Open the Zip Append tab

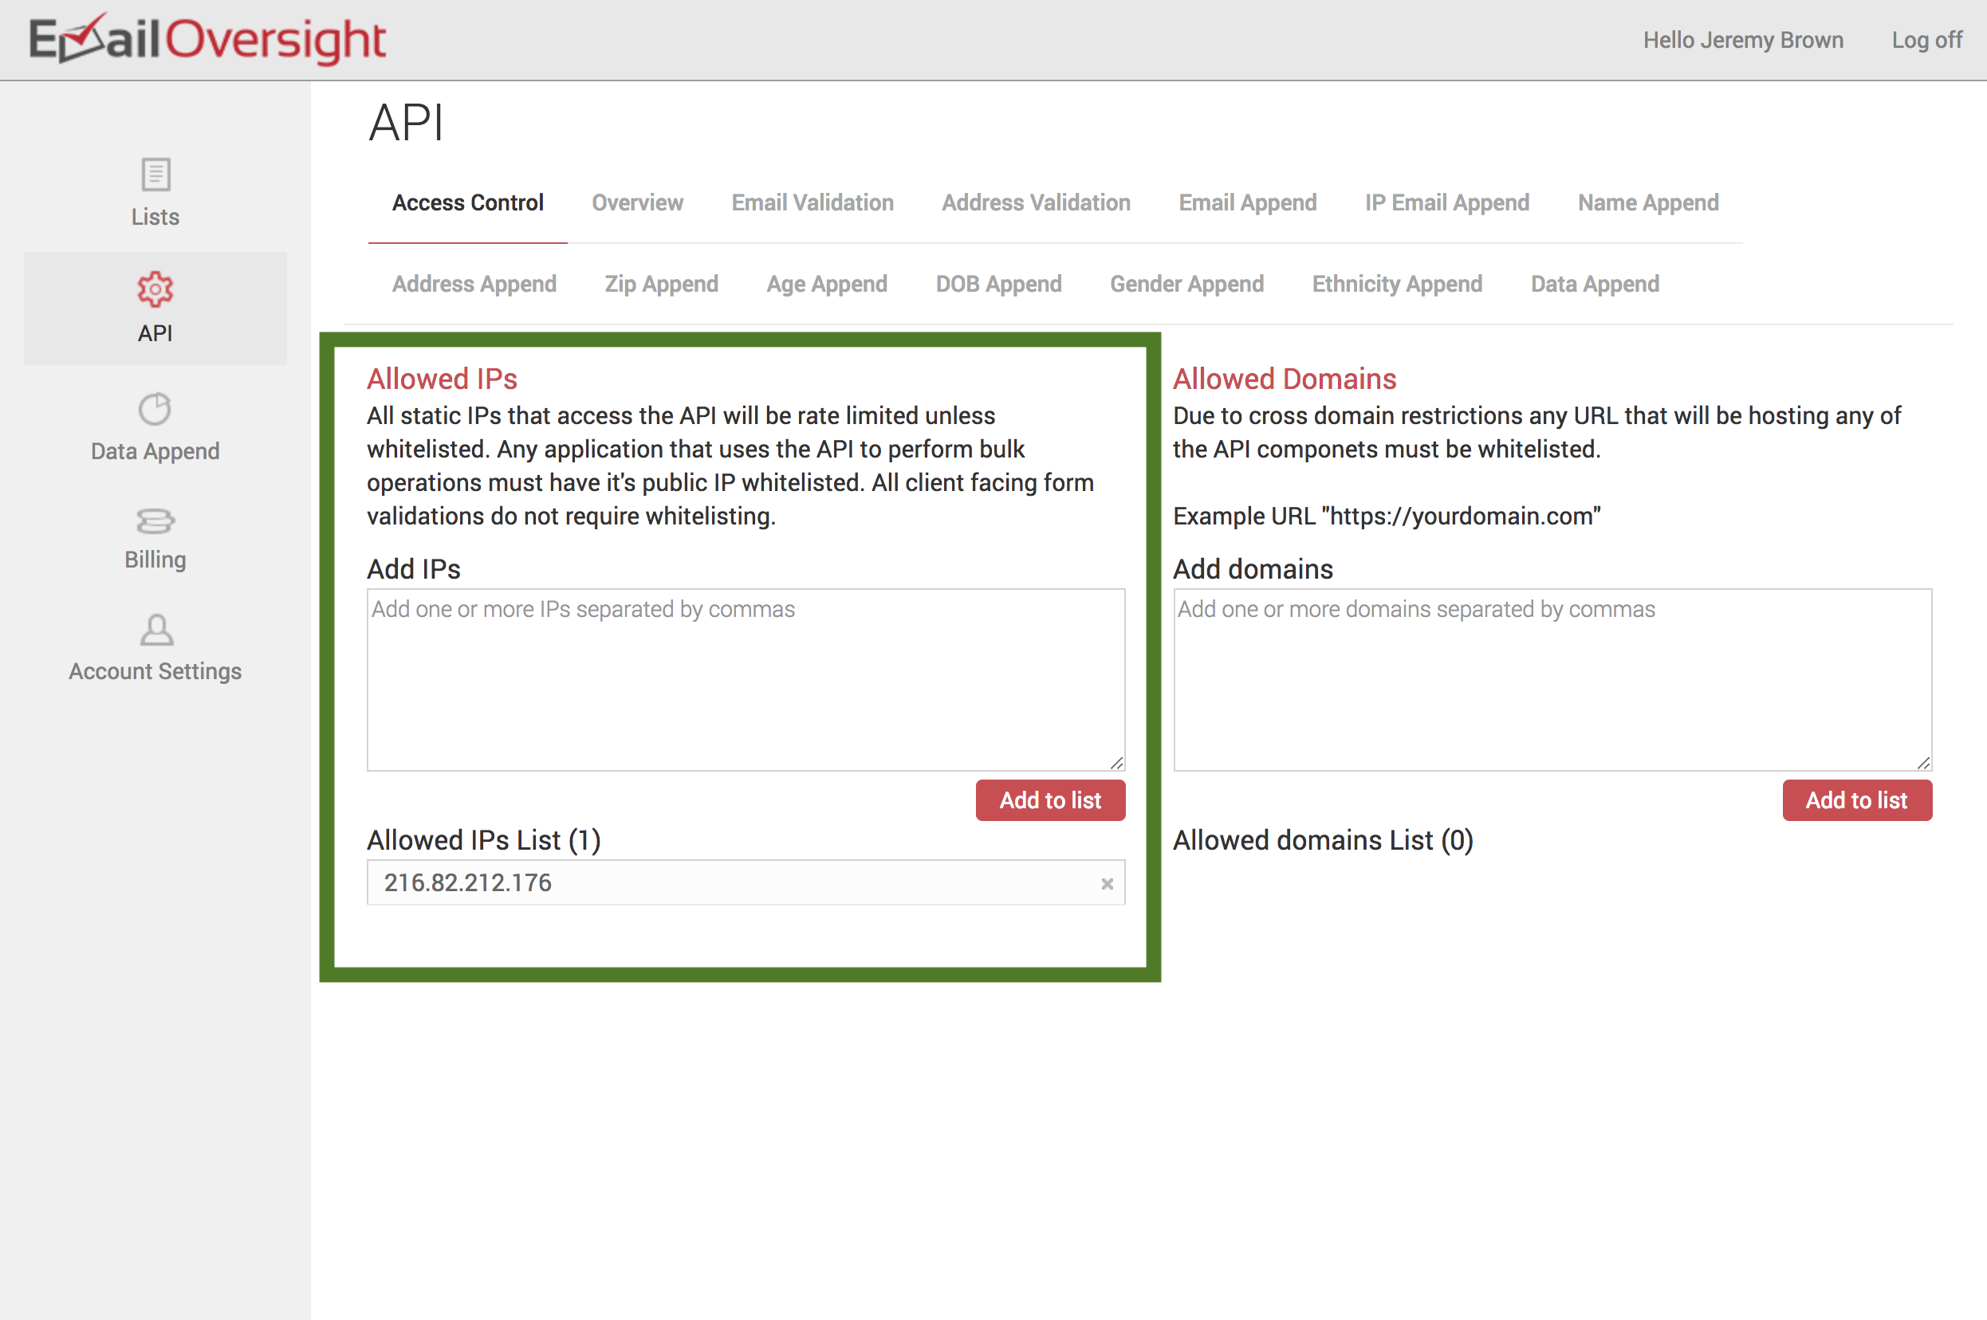click(661, 285)
